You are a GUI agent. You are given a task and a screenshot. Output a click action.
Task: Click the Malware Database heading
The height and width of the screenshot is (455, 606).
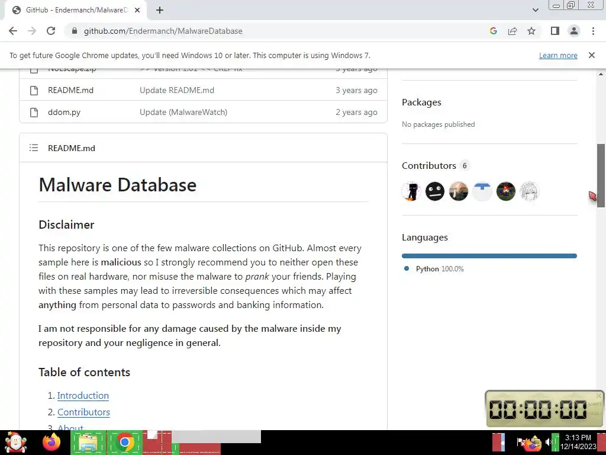pos(118,185)
